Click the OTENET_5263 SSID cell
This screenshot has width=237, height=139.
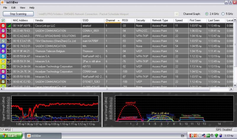point(93,82)
